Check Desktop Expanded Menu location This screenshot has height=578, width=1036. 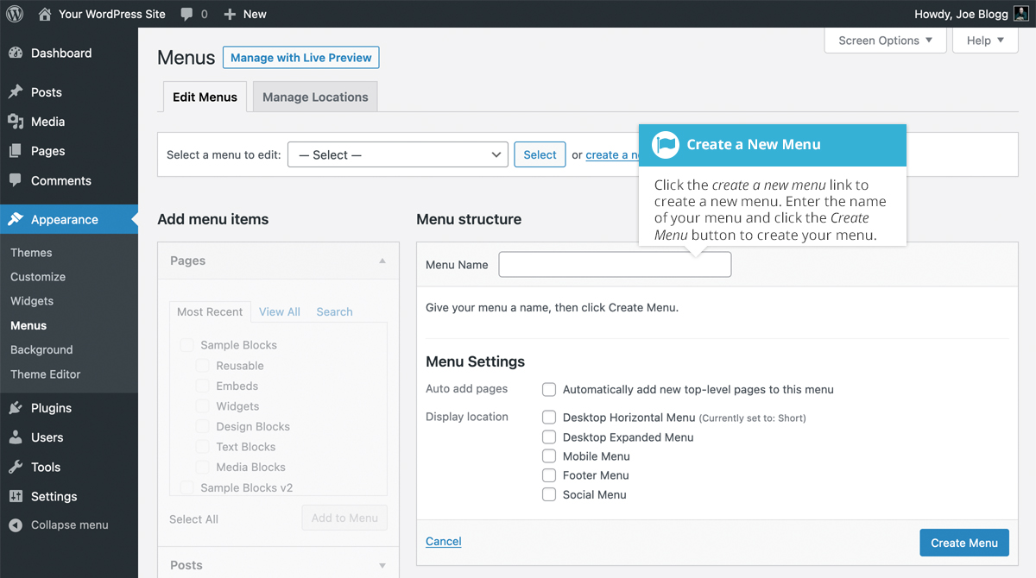(549, 437)
